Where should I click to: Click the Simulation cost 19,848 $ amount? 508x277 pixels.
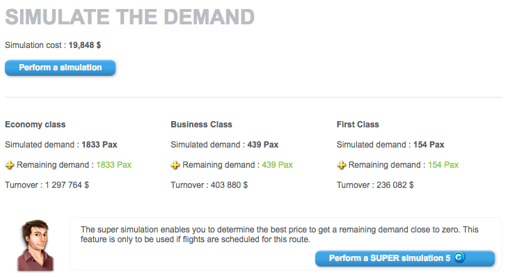click(x=85, y=45)
